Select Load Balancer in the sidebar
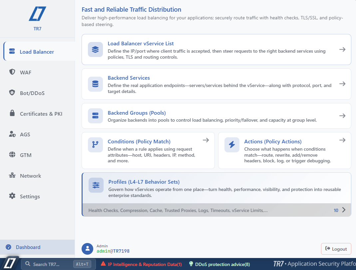356x270 pixels. pyautogui.click(x=40, y=51)
